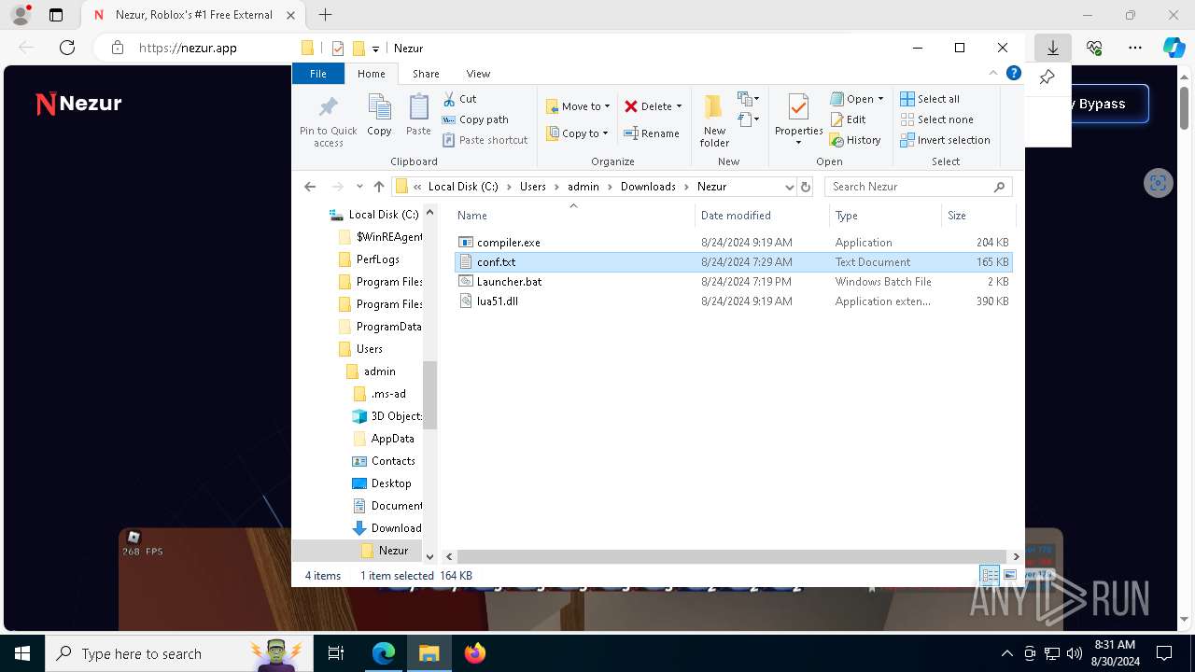Open Firefox from the taskbar
The width and height of the screenshot is (1195, 672).
point(475,653)
